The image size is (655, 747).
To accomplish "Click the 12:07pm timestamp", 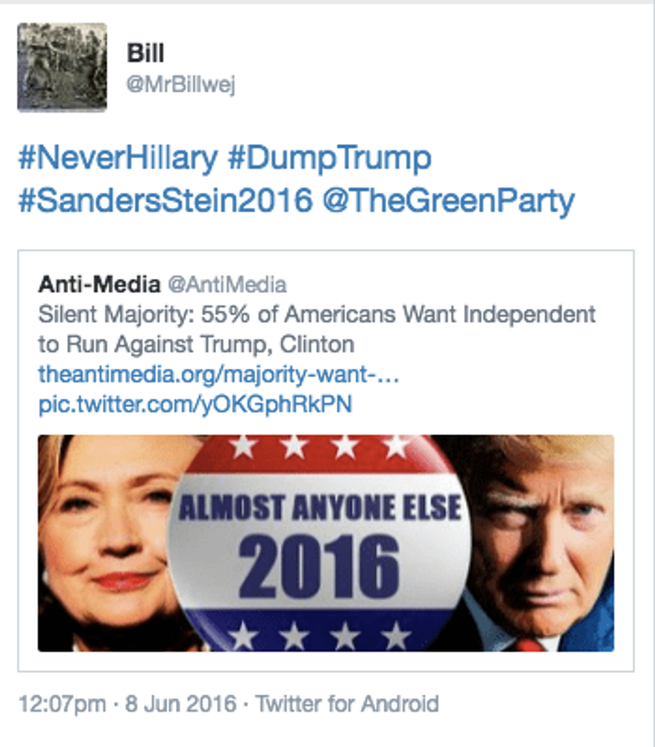I will [x=62, y=704].
